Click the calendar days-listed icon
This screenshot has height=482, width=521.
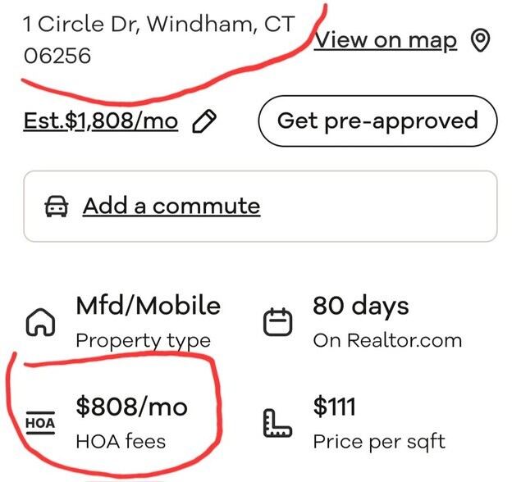pos(276,324)
